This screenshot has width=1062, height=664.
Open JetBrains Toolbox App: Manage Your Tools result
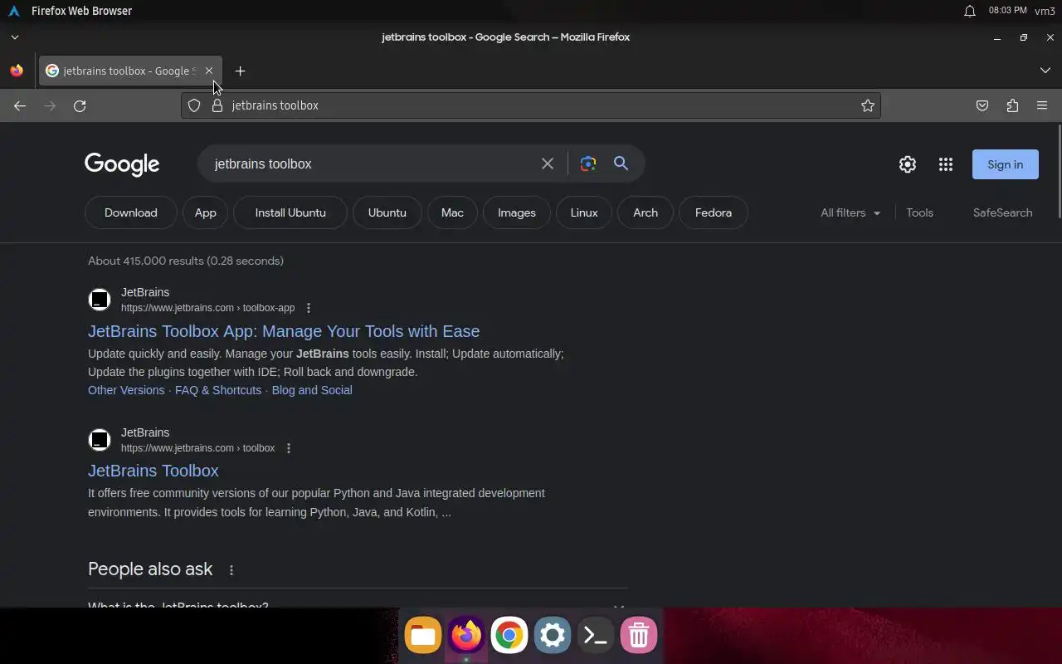coord(284,331)
